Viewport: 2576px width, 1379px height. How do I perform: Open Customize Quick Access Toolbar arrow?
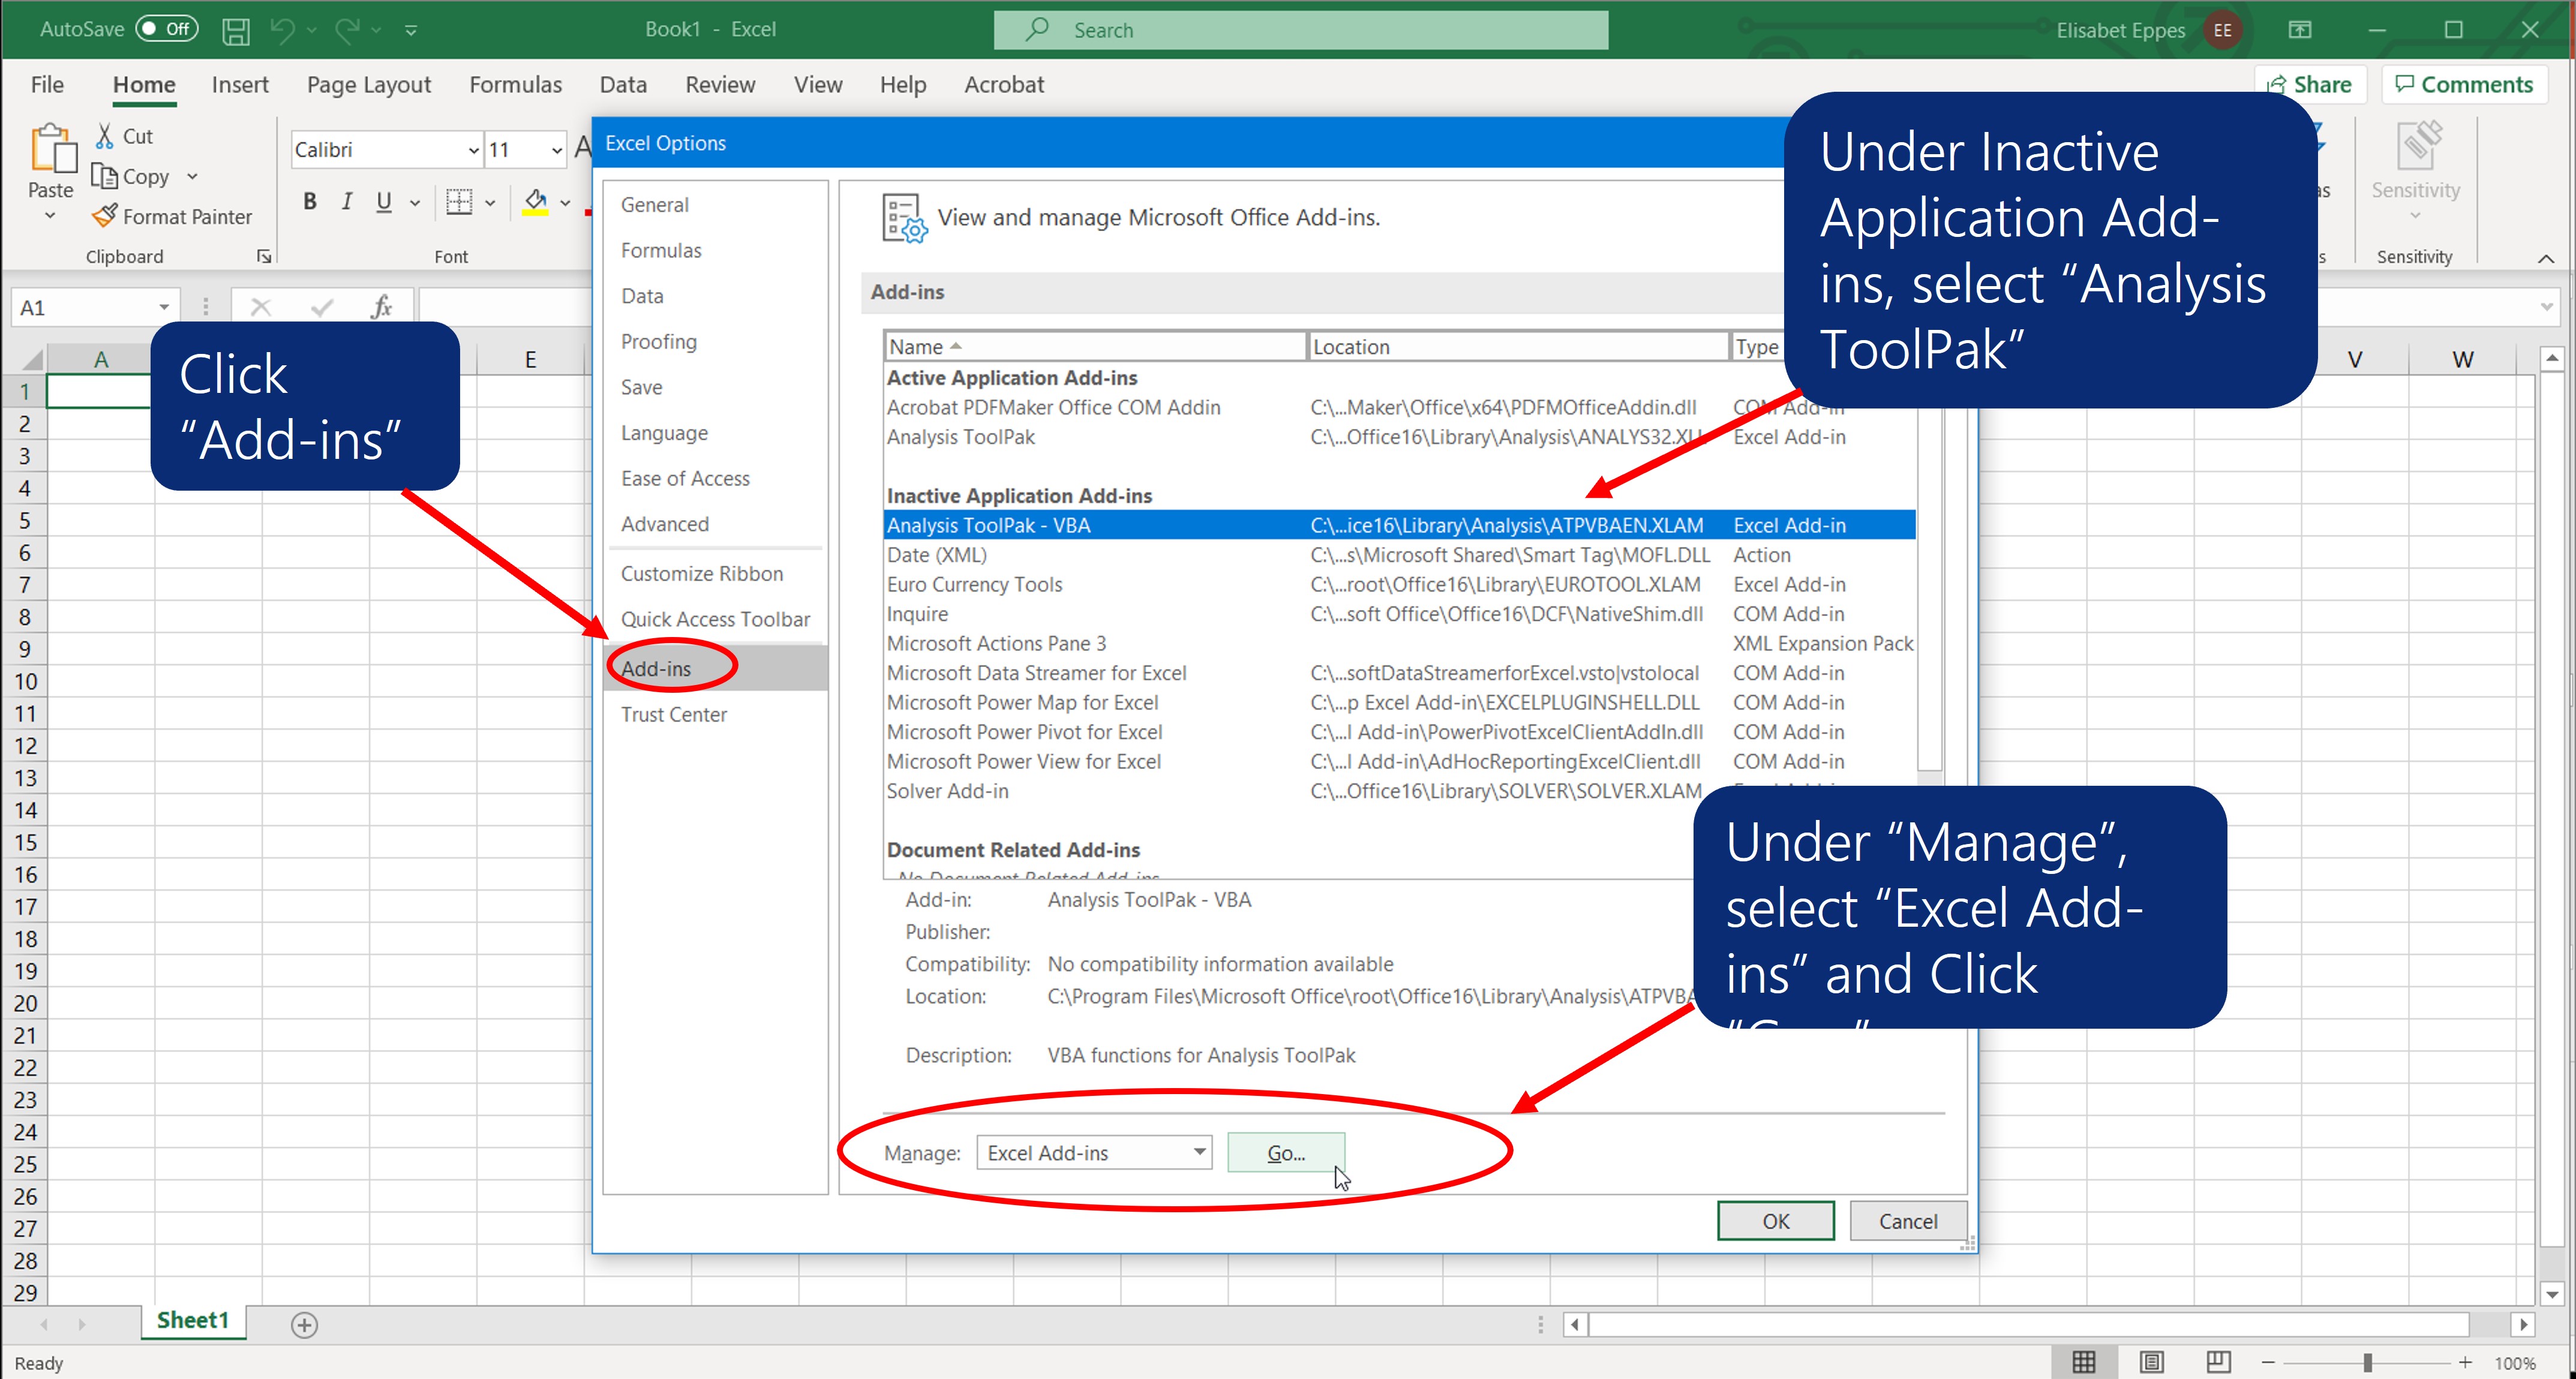(411, 30)
